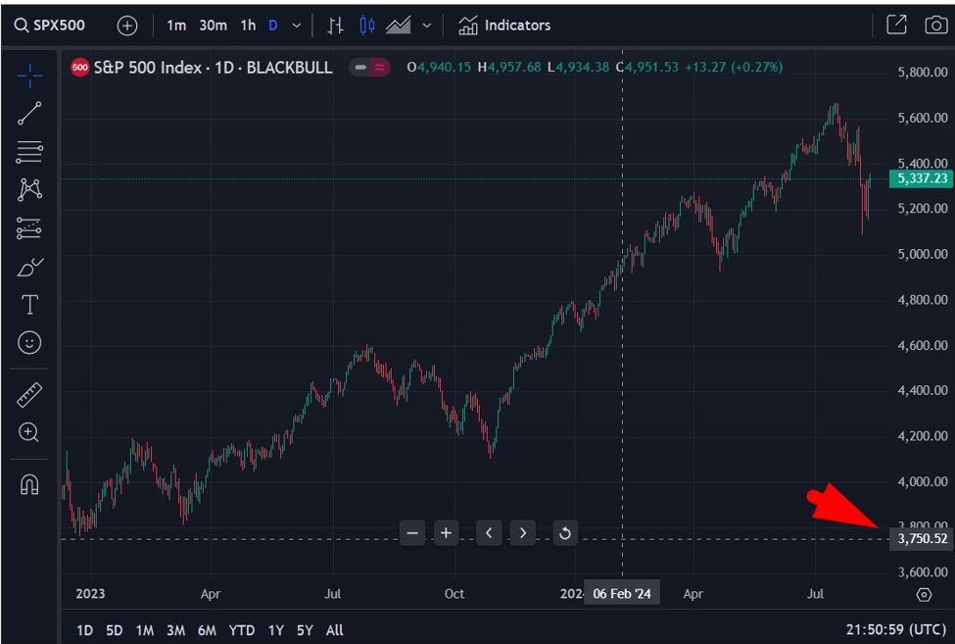Select the YTD range tab
The image size is (955, 644).
coord(241,630)
